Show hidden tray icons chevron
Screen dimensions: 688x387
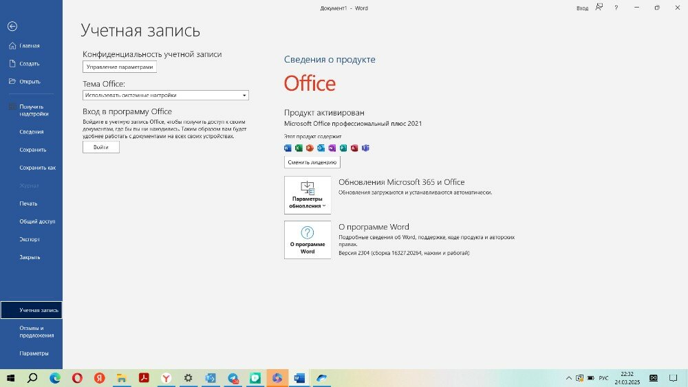coord(569,378)
